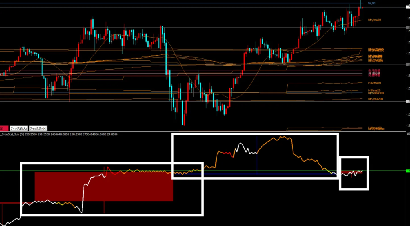Click the ティック足(小) button
This screenshot has height=226, width=410.
tap(38, 128)
